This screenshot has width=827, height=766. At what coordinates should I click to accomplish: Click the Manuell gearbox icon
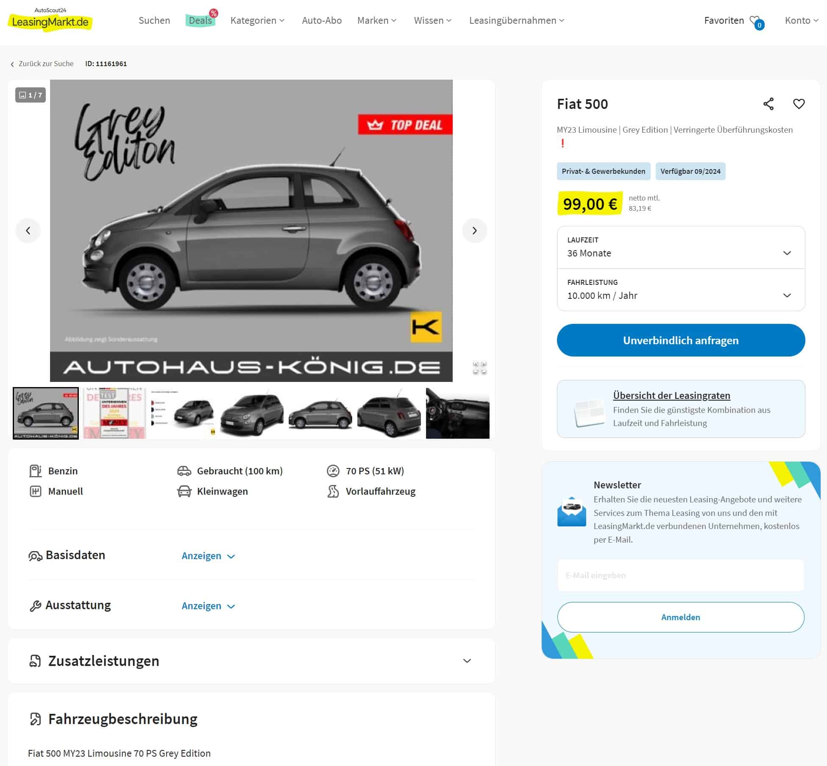click(x=35, y=491)
